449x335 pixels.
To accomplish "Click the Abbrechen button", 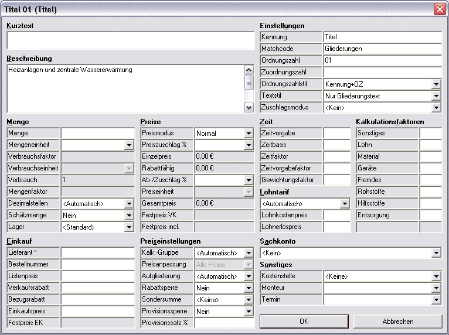I will 398,322.
